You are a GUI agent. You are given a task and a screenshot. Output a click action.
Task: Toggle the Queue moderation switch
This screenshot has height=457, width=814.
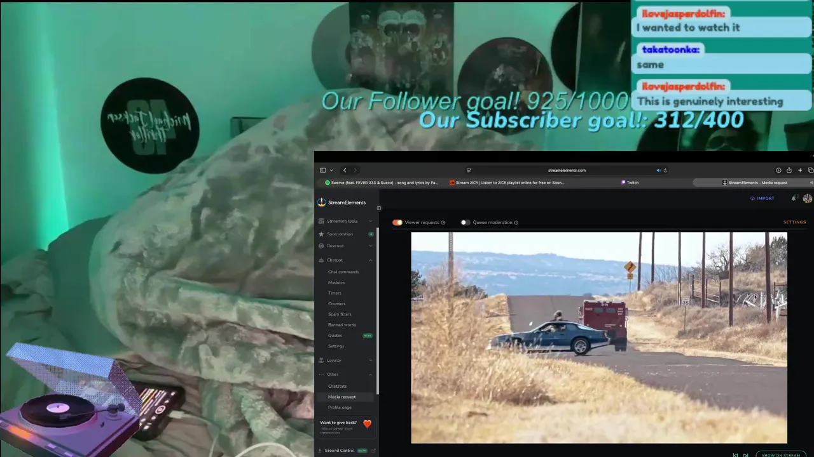coord(465,222)
